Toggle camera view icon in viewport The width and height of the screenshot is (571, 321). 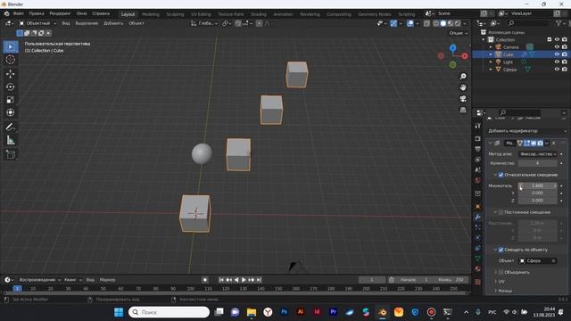[x=463, y=99]
